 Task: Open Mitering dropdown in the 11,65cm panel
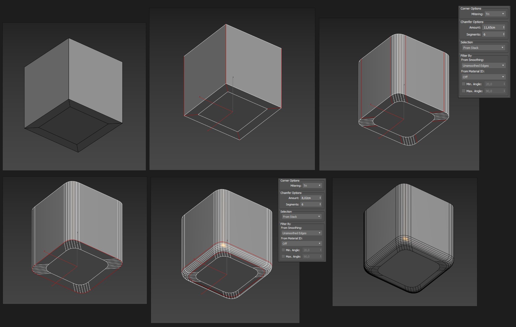[495, 14]
